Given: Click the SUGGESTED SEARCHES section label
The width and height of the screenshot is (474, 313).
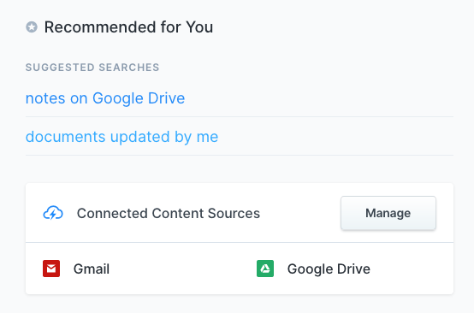Looking at the screenshot, I should click(x=92, y=67).
